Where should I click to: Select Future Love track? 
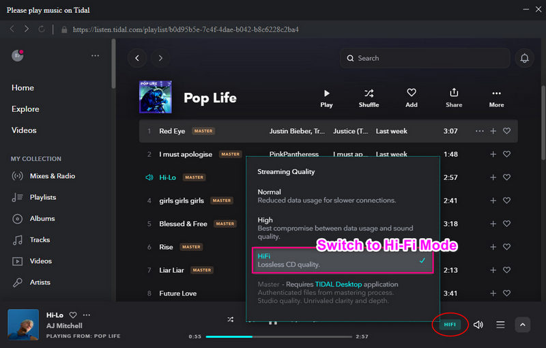[178, 293]
